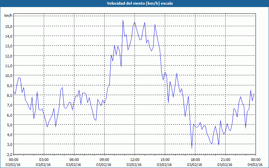The height and width of the screenshot is (168, 269).
Task: Click the '2,0' y-axis label
Action: pos(9,155)
